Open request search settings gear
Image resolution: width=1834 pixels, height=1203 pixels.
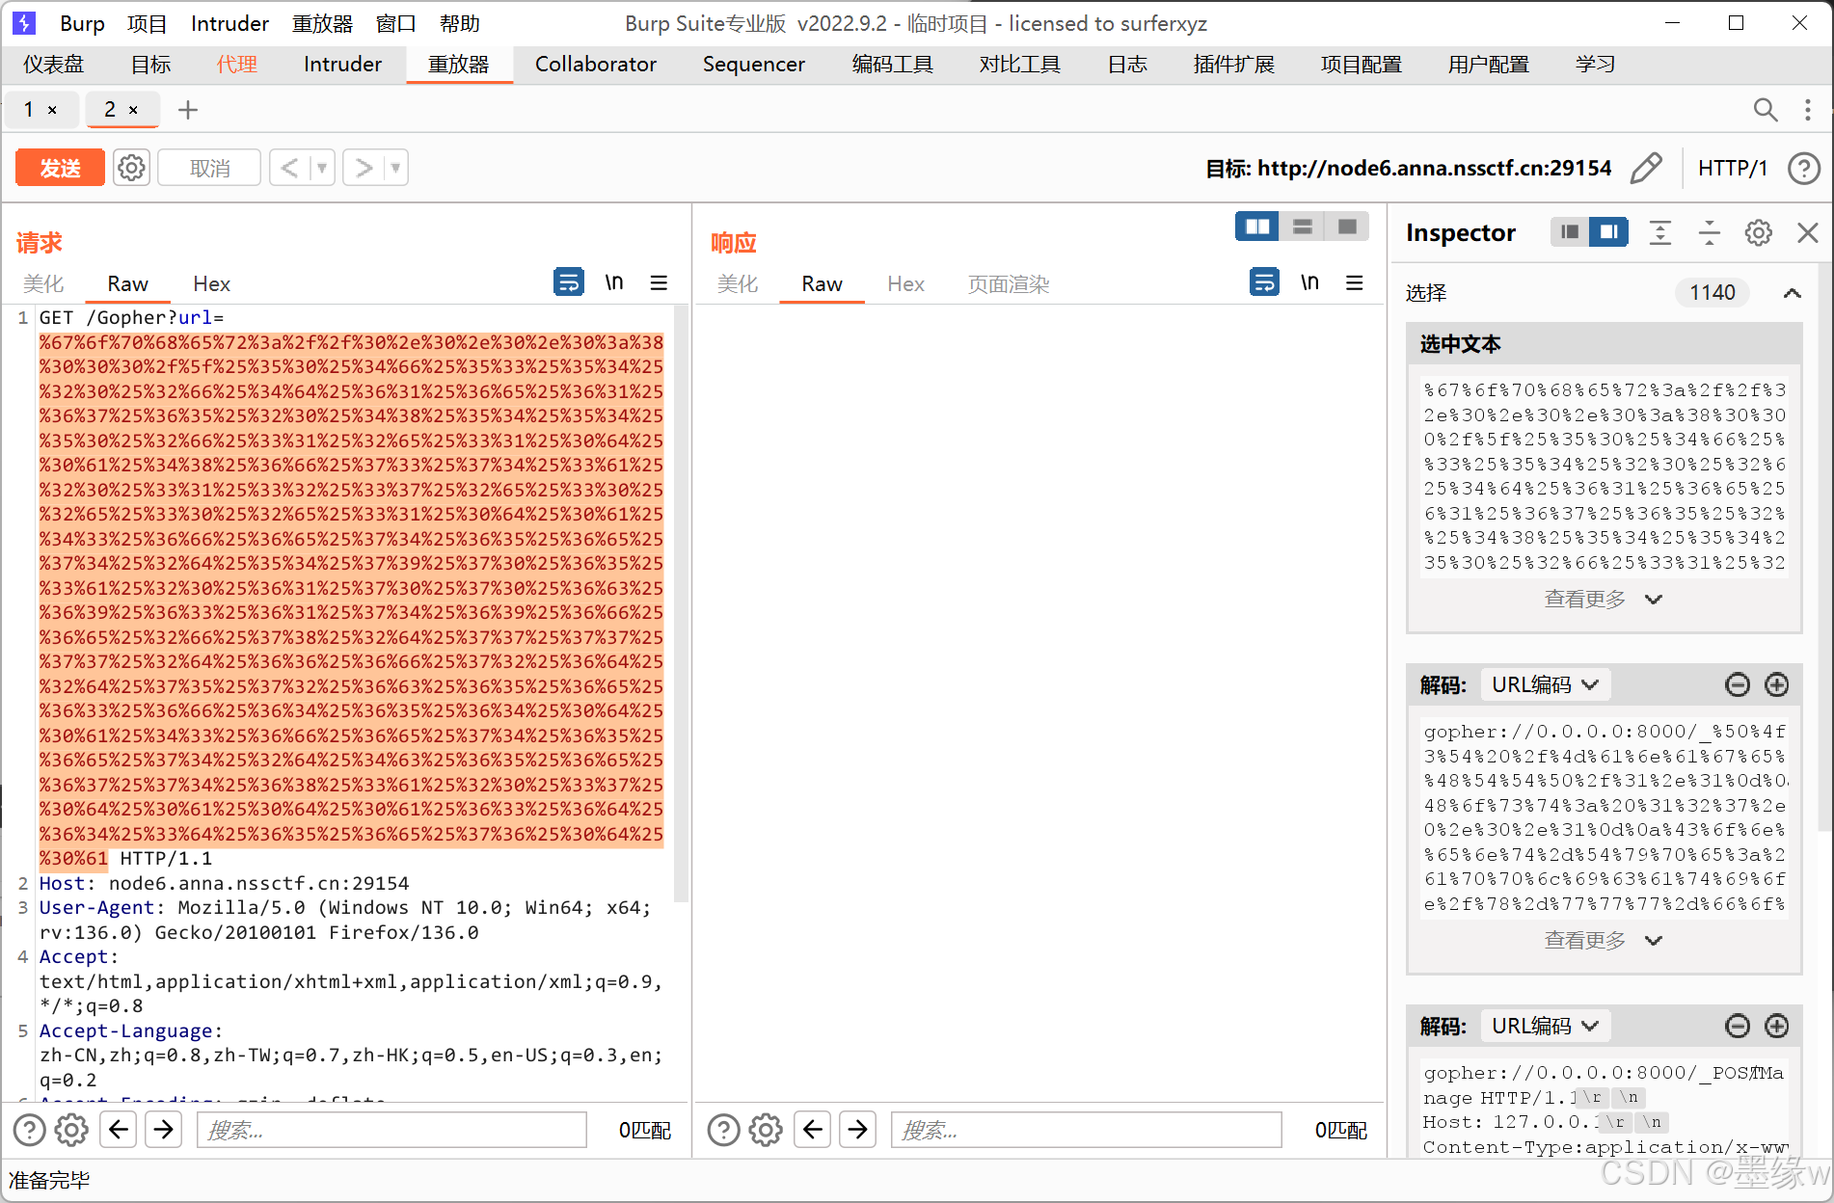tap(71, 1130)
